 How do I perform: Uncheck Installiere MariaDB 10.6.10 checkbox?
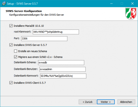point(11,26)
